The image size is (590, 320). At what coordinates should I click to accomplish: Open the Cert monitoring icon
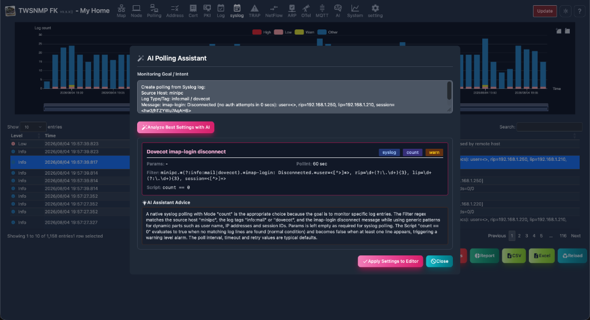pos(193,10)
